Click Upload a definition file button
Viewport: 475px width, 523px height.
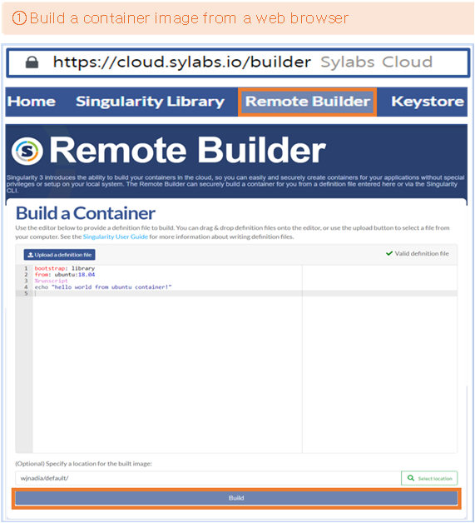point(59,255)
